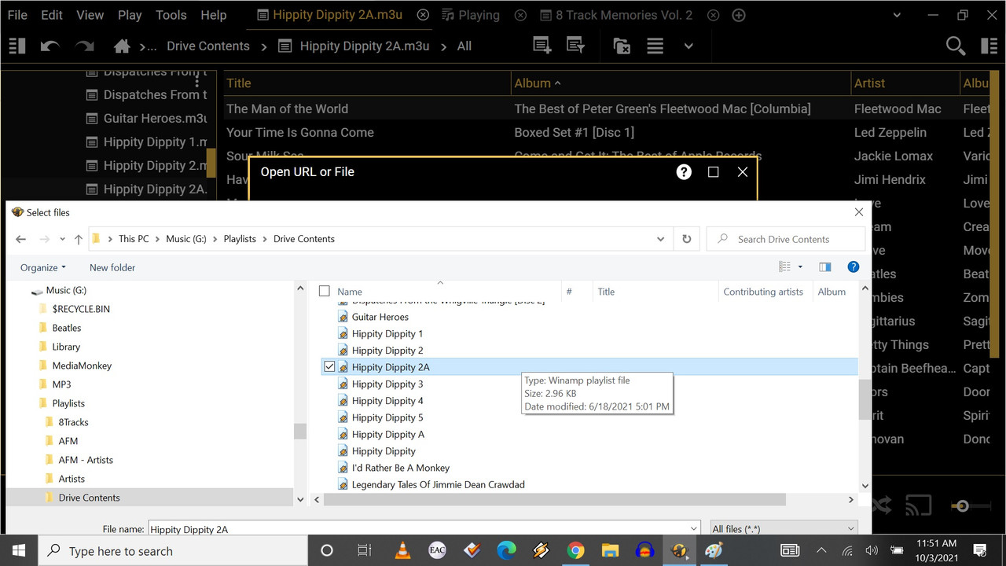
Task: Select the Guitar Heroes playlist file
Action: coord(380,317)
